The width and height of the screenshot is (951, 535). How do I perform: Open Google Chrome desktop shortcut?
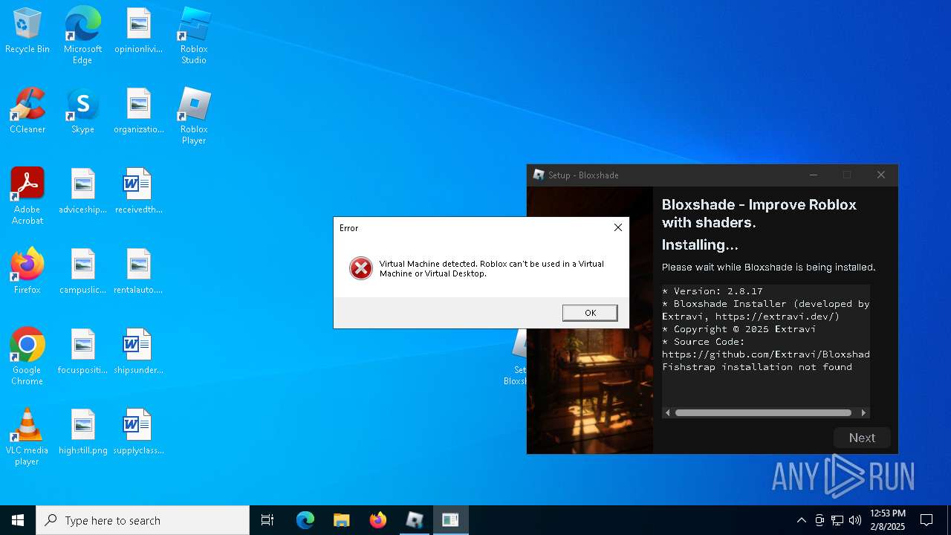pyautogui.click(x=27, y=357)
